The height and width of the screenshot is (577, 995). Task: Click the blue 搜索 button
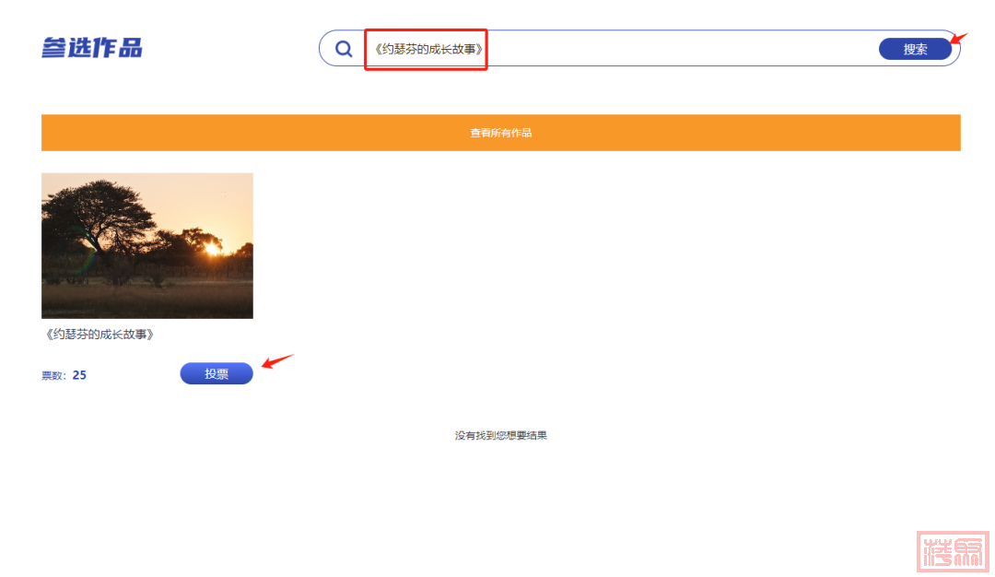pyautogui.click(x=915, y=49)
